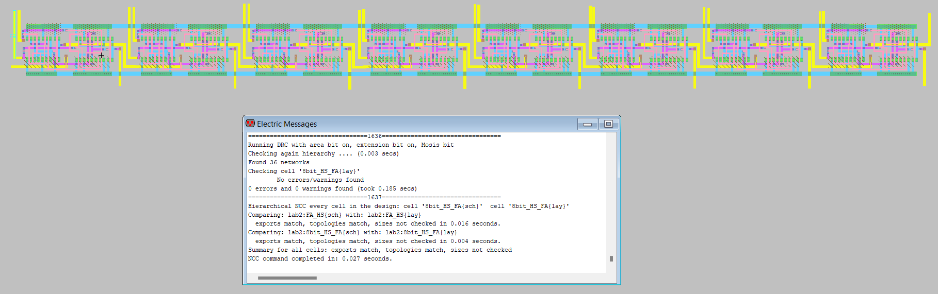Click the exports match line with 0.016 seconds

(x=378, y=224)
